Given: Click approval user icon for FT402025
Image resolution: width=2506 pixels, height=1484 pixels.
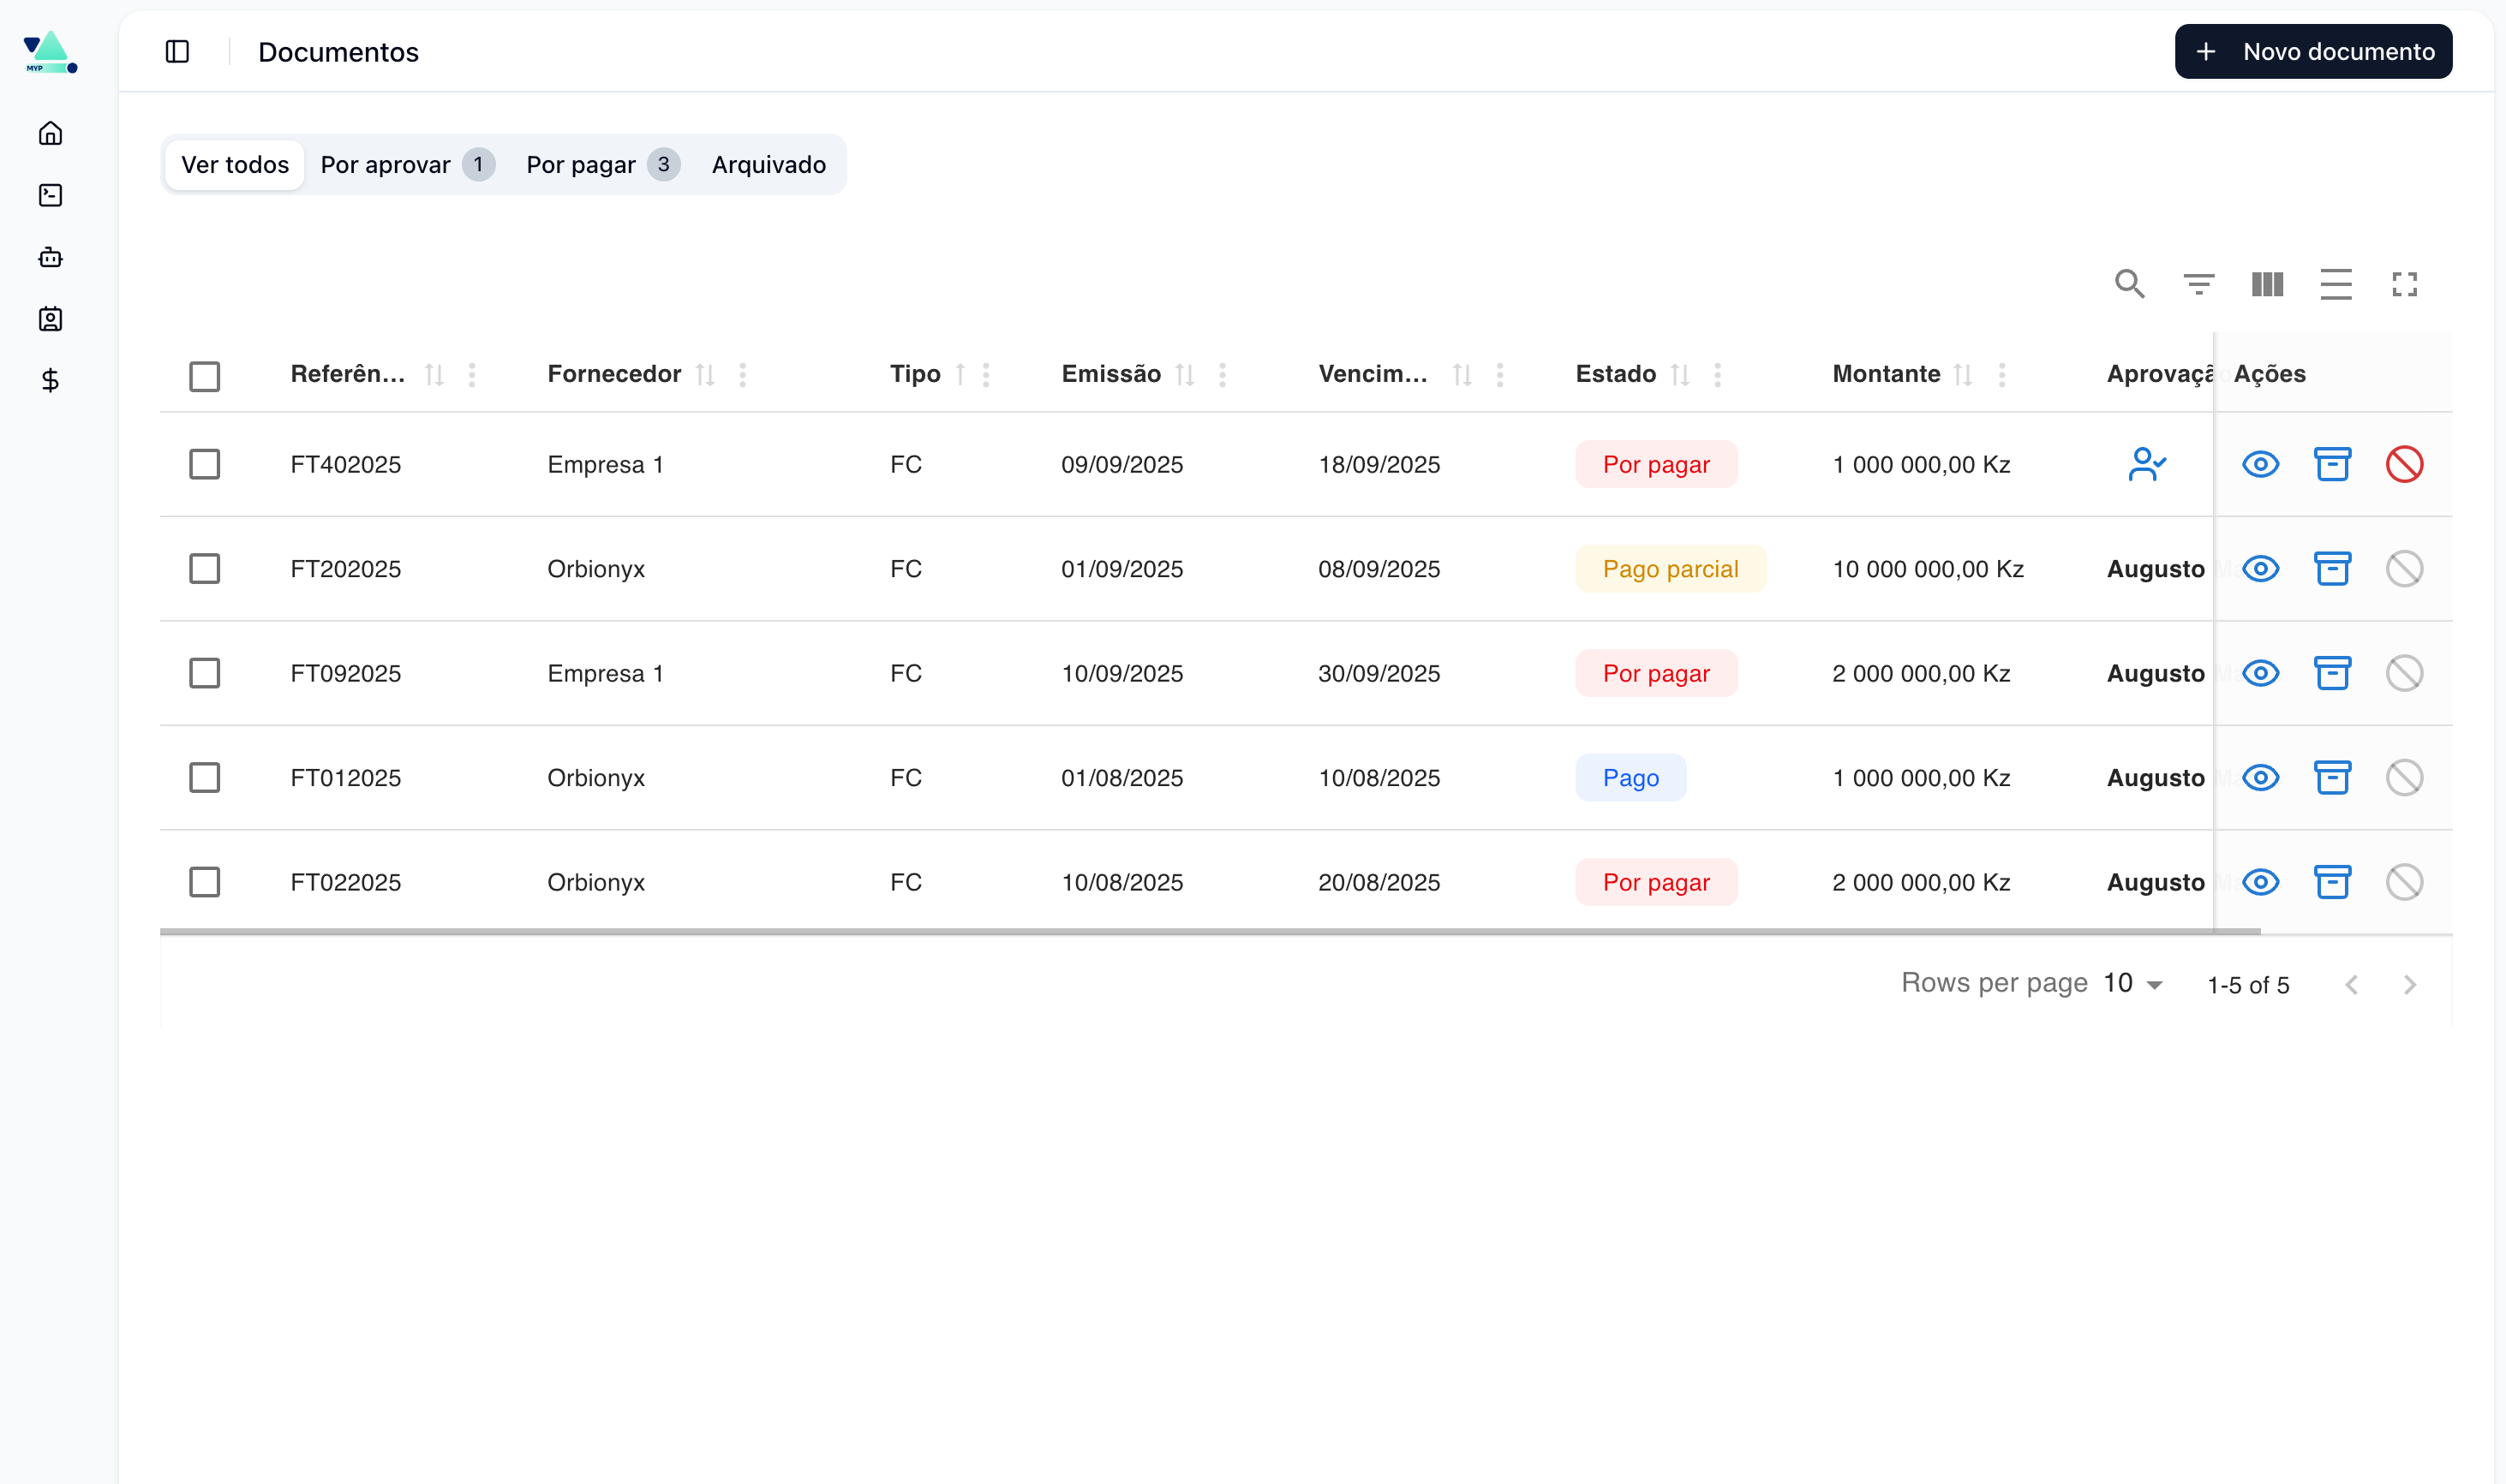Looking at the screenshot, I should pyautogui.click(x=2146, y=464).
